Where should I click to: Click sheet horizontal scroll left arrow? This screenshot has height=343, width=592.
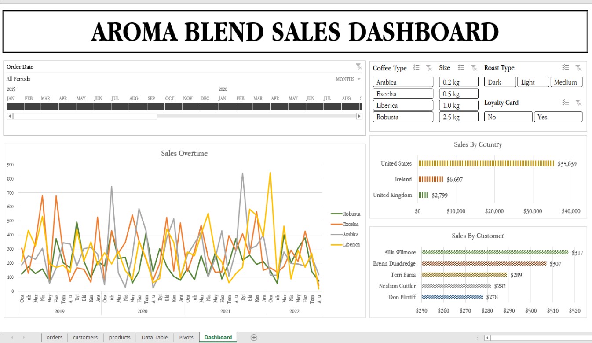pyautogui.click(x=487, y=338)
